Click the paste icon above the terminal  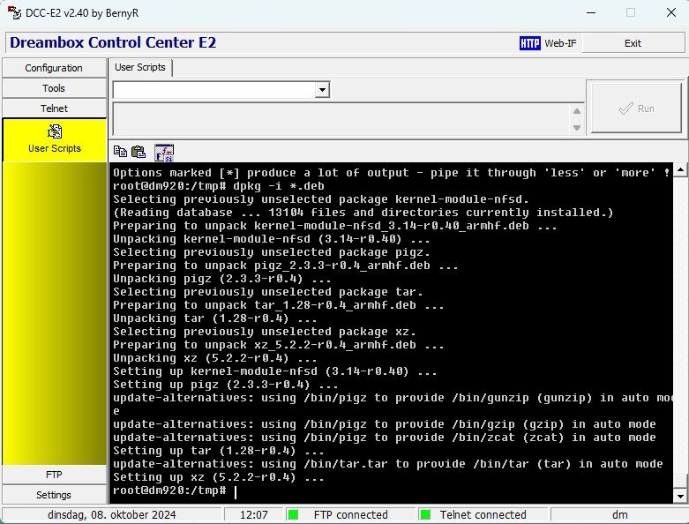click(x=137, y=152)
